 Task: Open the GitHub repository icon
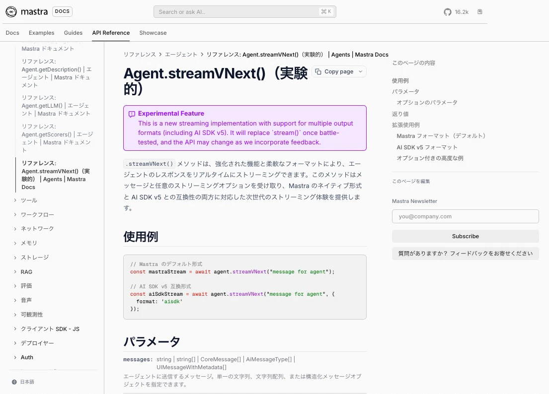pos(448,12)
